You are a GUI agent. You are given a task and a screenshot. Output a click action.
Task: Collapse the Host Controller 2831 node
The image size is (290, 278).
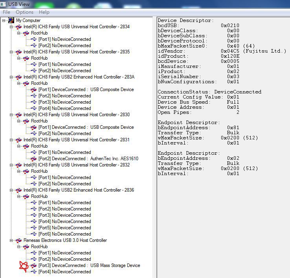pyautogui.click(x=11, y=140)
